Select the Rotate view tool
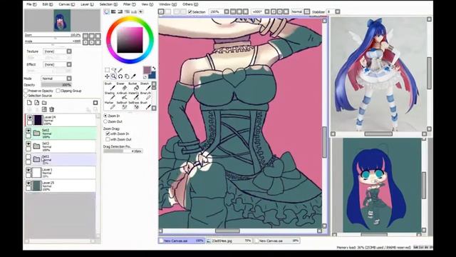This screenshot has height=257, width=456. (120, 76)
